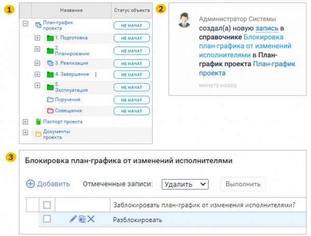Toggle the checkbox in the Разблокировать row

[47, 219]
